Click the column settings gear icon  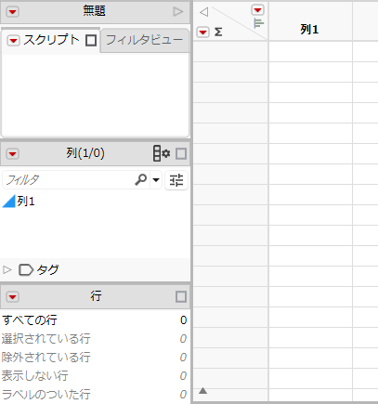(162, 153)
